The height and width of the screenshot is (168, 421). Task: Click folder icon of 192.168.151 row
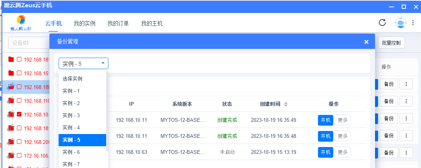(x=11, y=73)
